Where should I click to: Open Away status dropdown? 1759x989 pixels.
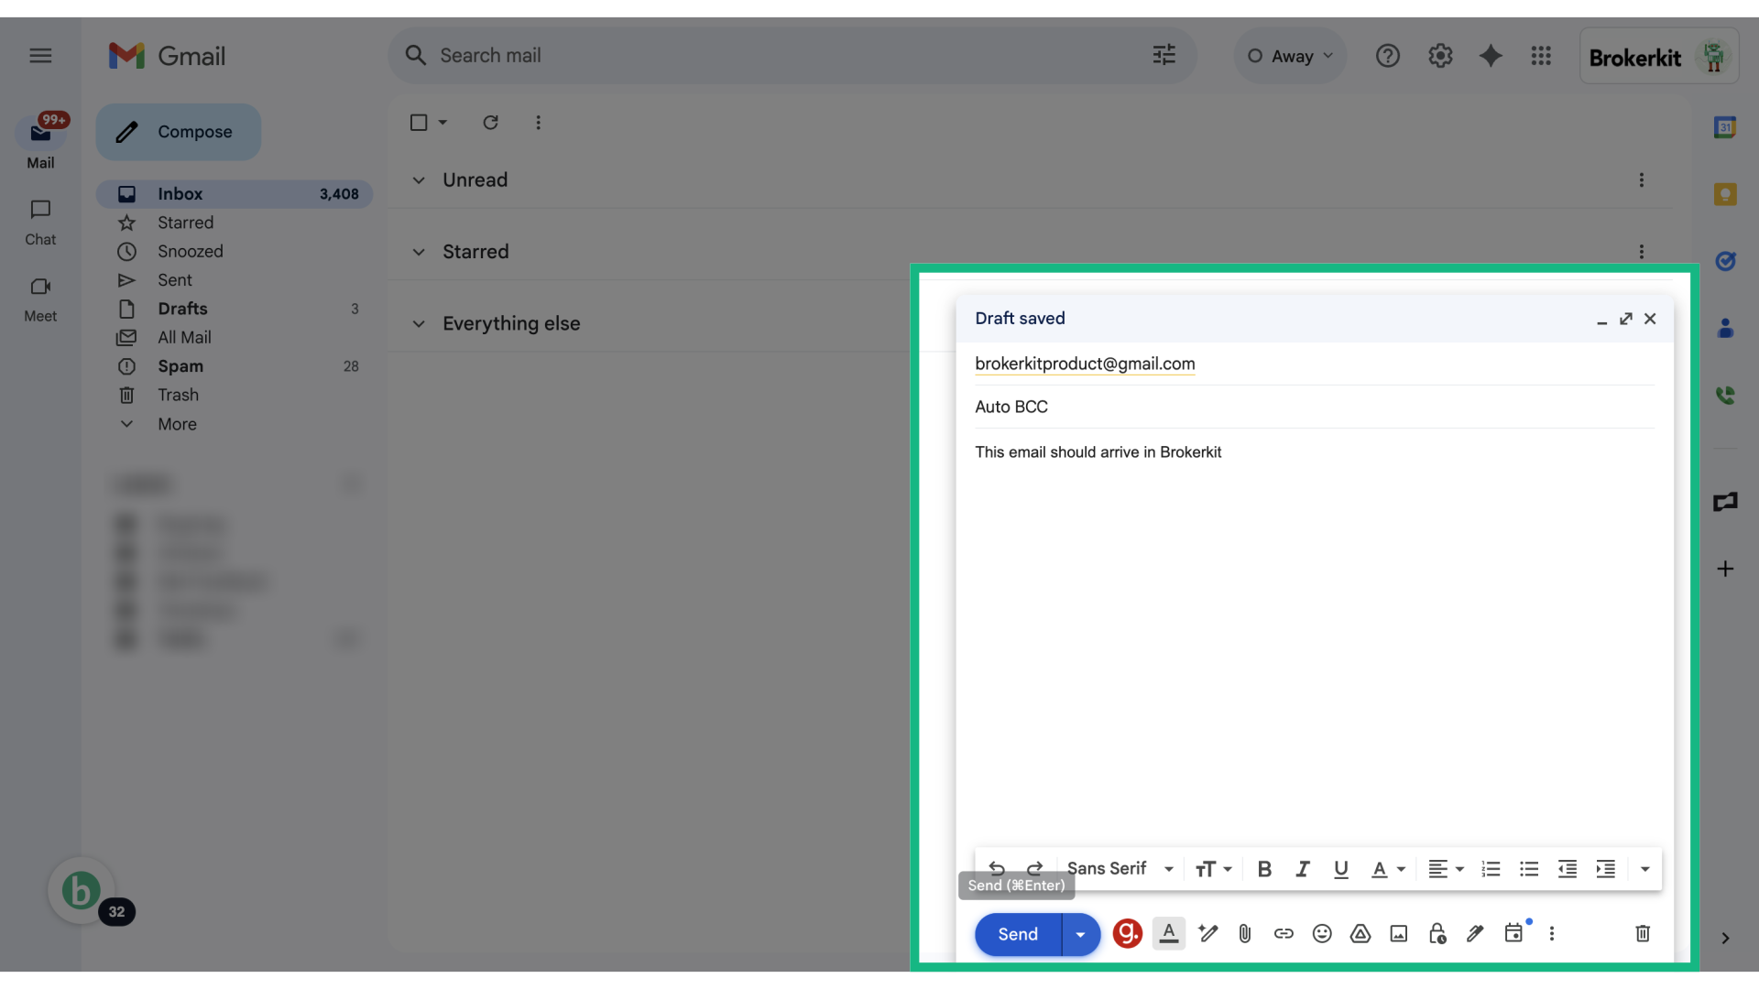[1290, 56]
